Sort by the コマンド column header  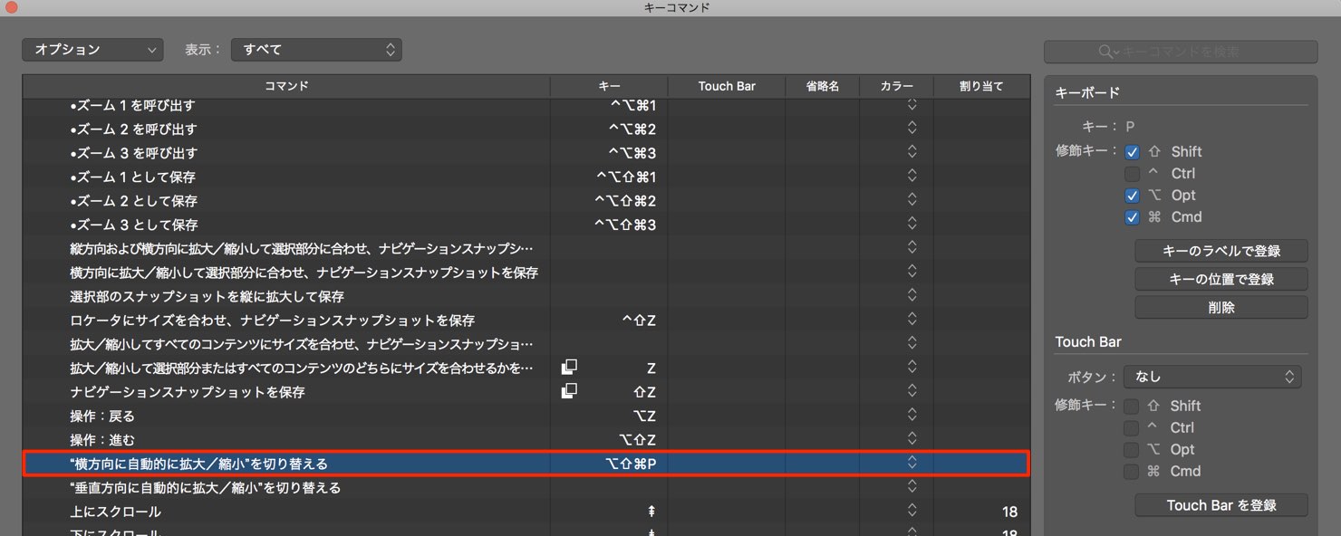pos(286,86)
